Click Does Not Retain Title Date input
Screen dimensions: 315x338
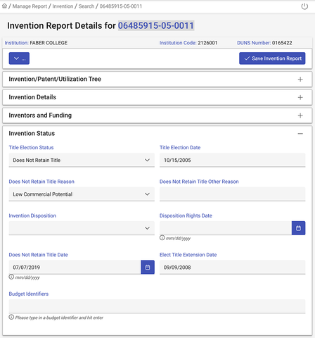[x=75, y=267]
